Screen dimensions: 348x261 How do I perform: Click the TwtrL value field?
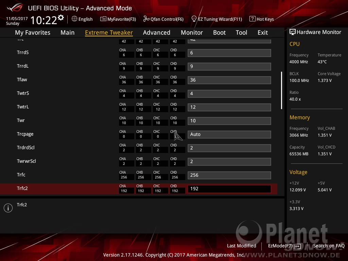pos(229,107)
